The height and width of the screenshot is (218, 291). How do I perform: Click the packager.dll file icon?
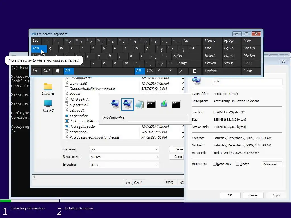tap(67, 132)
